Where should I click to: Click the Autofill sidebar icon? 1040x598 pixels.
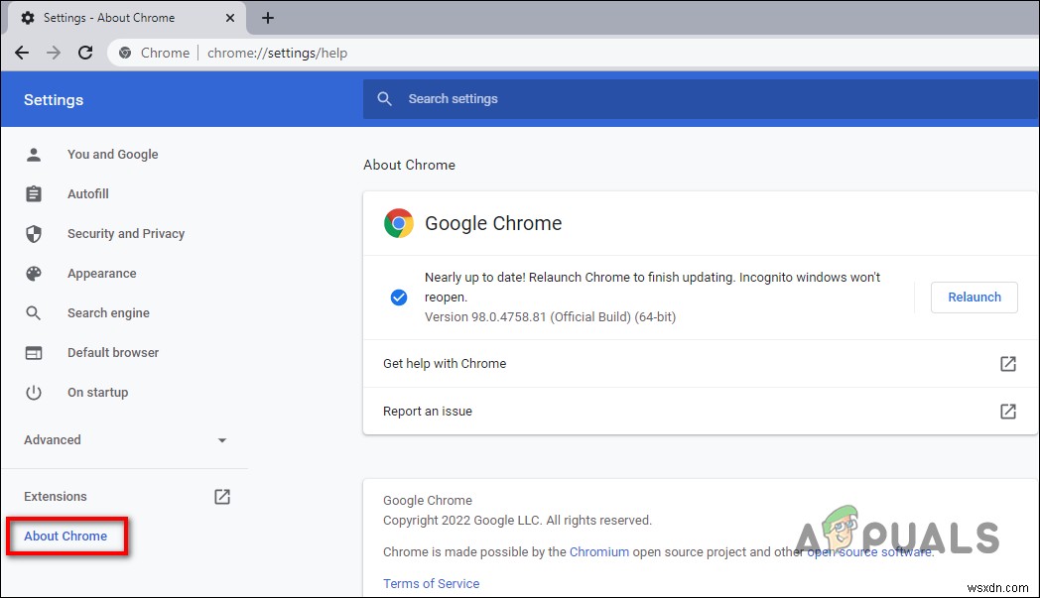tap(34, 193)
